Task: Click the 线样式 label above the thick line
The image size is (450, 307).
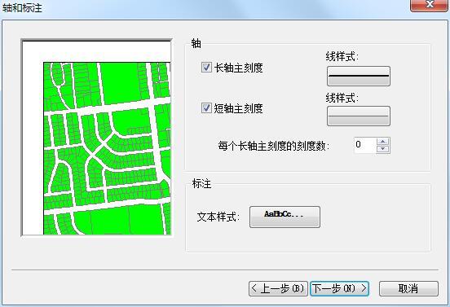Action: point(342,56)
